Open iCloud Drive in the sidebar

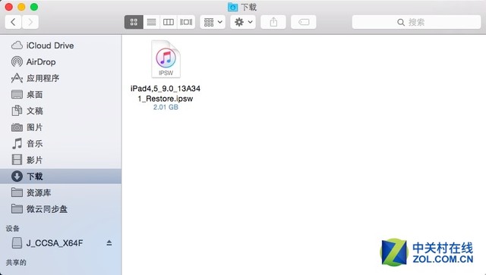click(x=61, y=45)
